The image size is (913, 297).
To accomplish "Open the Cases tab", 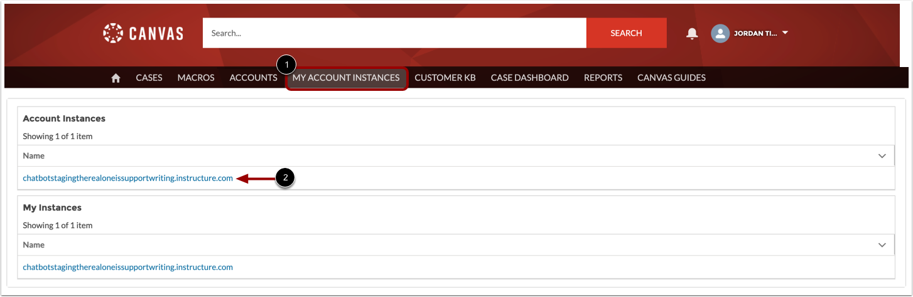I will pos(149,78).
